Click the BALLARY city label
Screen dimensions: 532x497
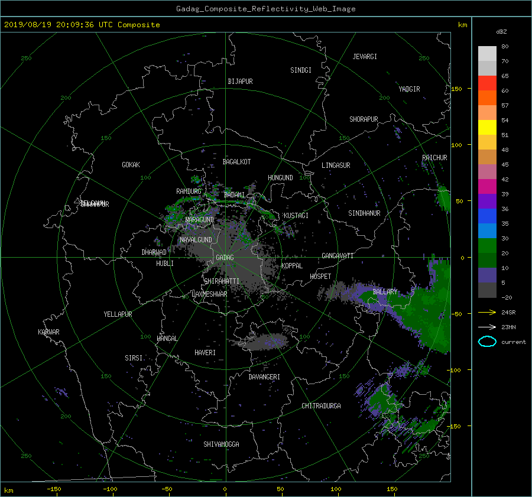pos(385,292)
